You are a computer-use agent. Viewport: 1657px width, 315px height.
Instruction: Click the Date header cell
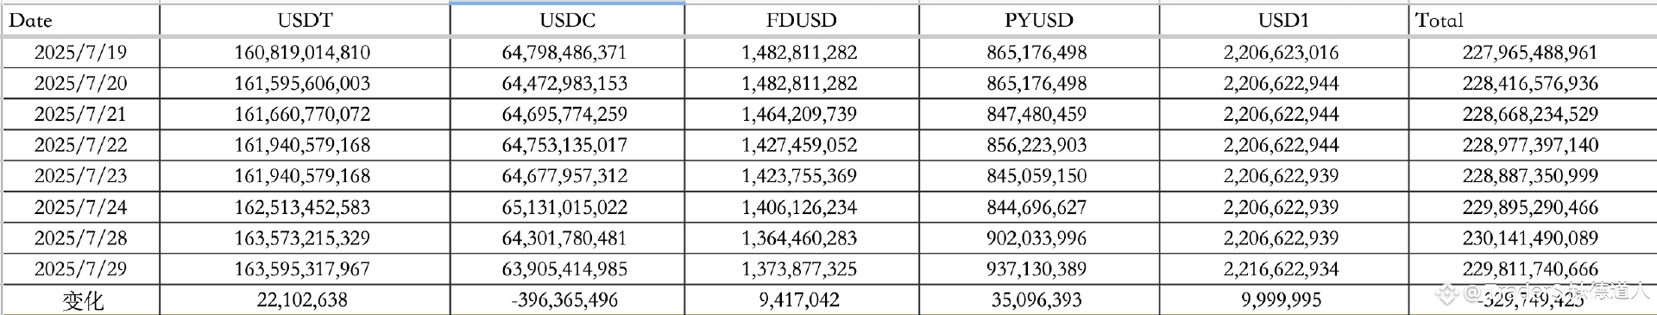80,20
